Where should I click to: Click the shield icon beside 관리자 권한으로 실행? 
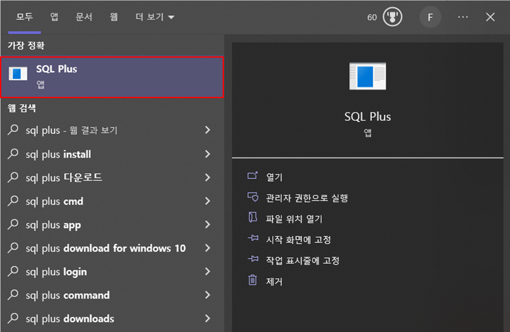click(253, 197)
